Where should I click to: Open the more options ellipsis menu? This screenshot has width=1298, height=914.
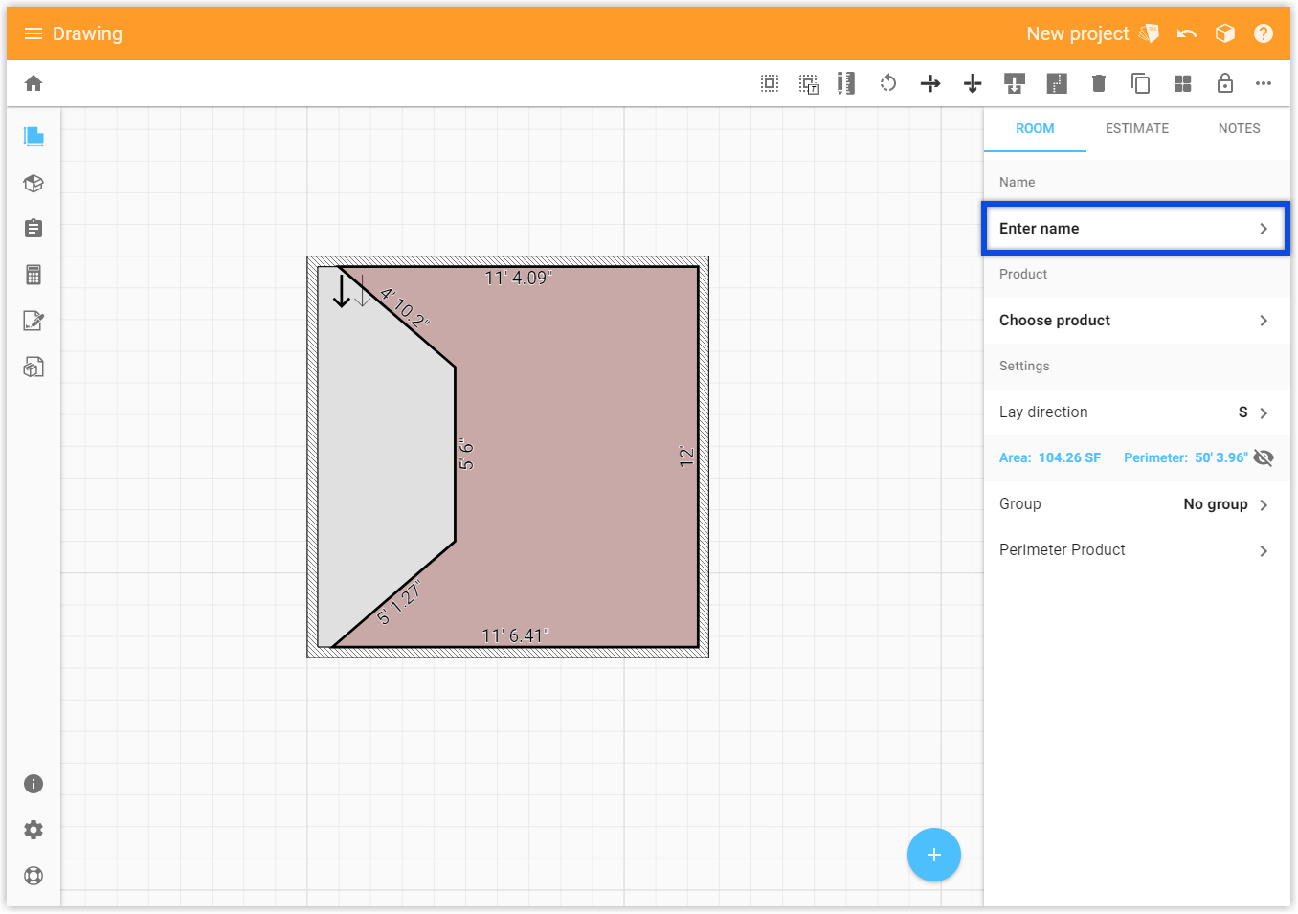point(1264,83)
